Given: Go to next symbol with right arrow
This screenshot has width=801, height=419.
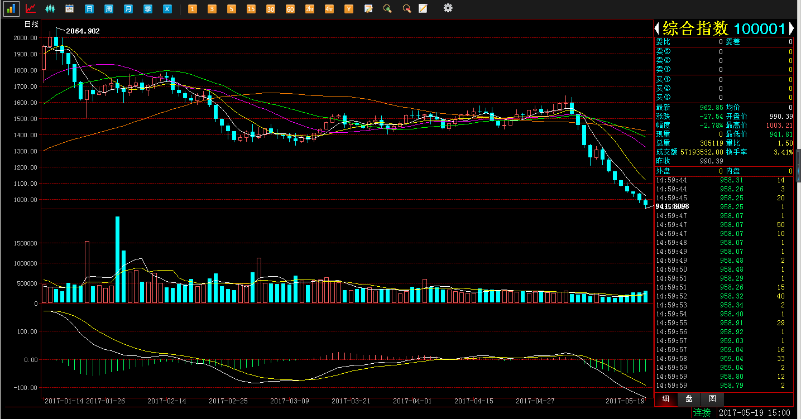Looking at the screenshot, I should (791, 28).
